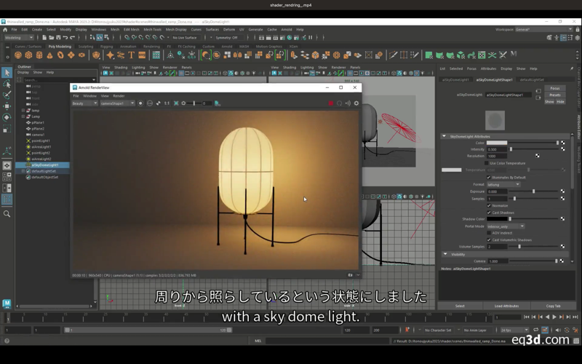Select the arrow Select tool in toolbox
Image resolution: width=582 pixels, height=364 pixels.
pos(7,72)
